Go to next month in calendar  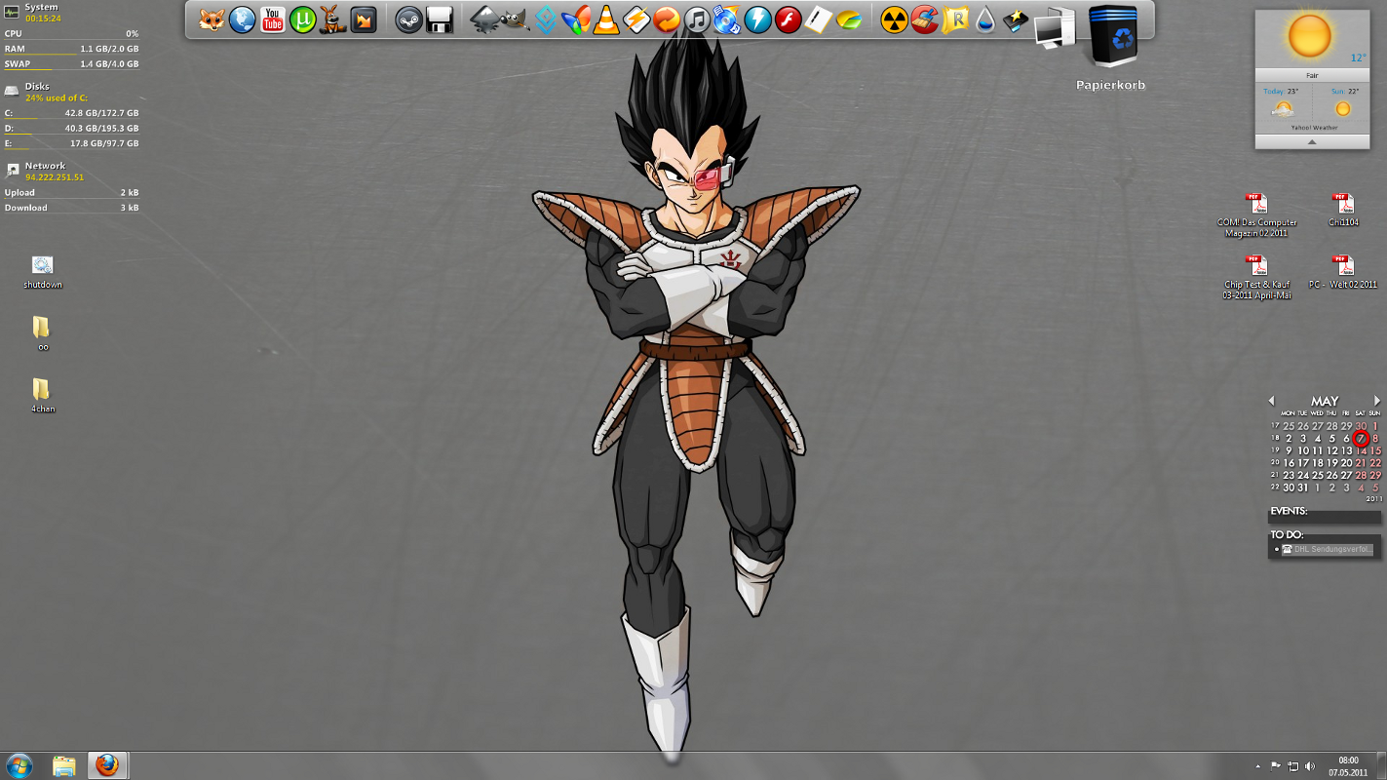(x=1376, y=401)
